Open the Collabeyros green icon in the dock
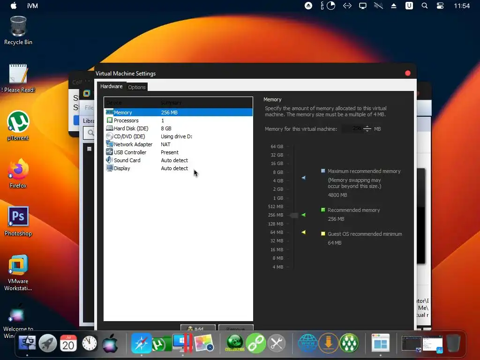The image size is (480, 360). pyautogui.click(x=235, y=343)
